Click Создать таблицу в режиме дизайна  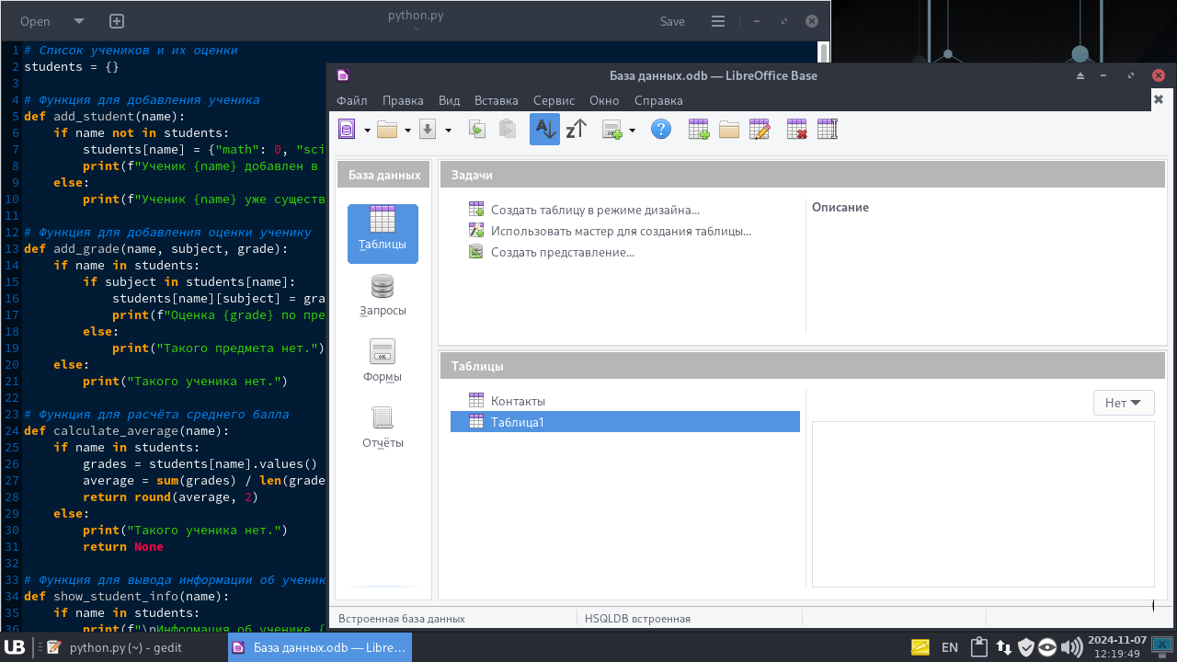click(594, 210)
